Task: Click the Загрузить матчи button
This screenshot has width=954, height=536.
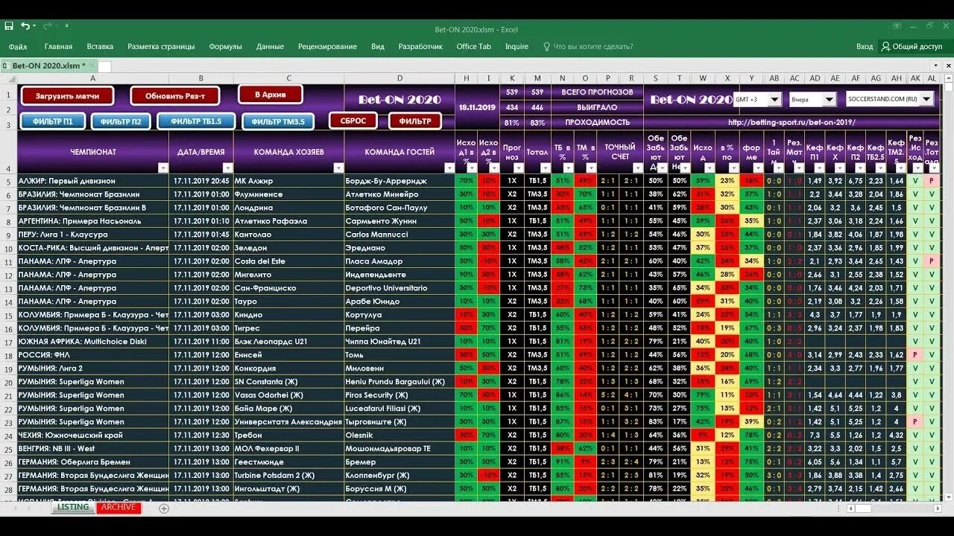Action: (x=68, y=96)
